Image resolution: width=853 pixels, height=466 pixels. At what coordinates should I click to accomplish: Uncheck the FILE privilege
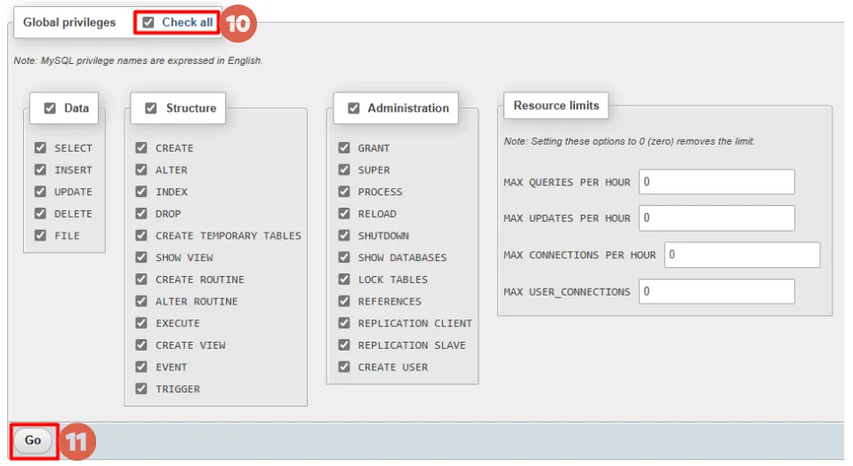[40, 235]
